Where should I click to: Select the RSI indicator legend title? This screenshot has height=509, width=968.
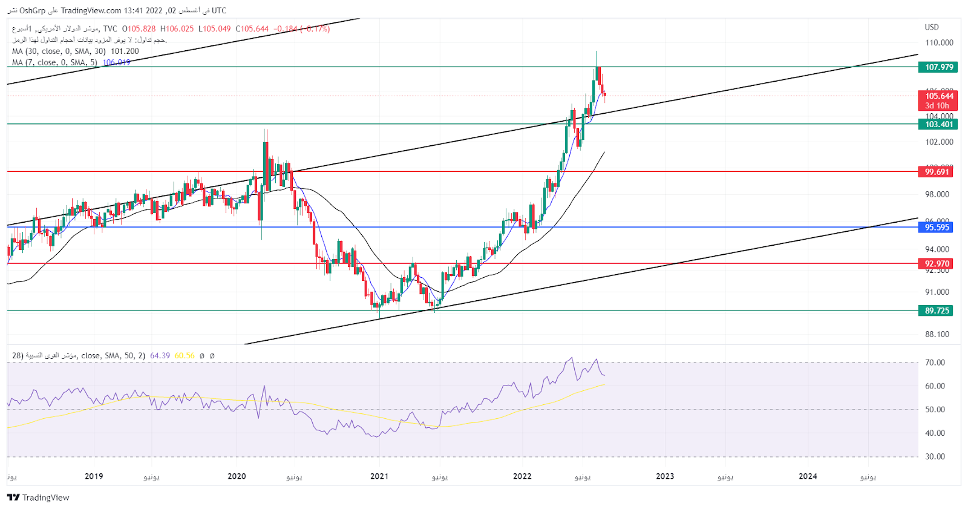click(x=79, y=356)
